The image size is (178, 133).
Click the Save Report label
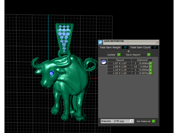[133, 55]
